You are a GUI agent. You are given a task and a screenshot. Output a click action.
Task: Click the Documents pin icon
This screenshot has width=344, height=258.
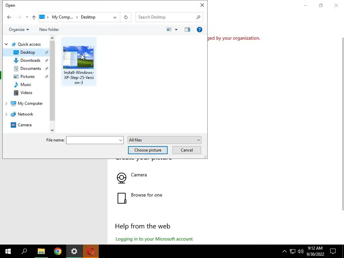click(46, 69)
